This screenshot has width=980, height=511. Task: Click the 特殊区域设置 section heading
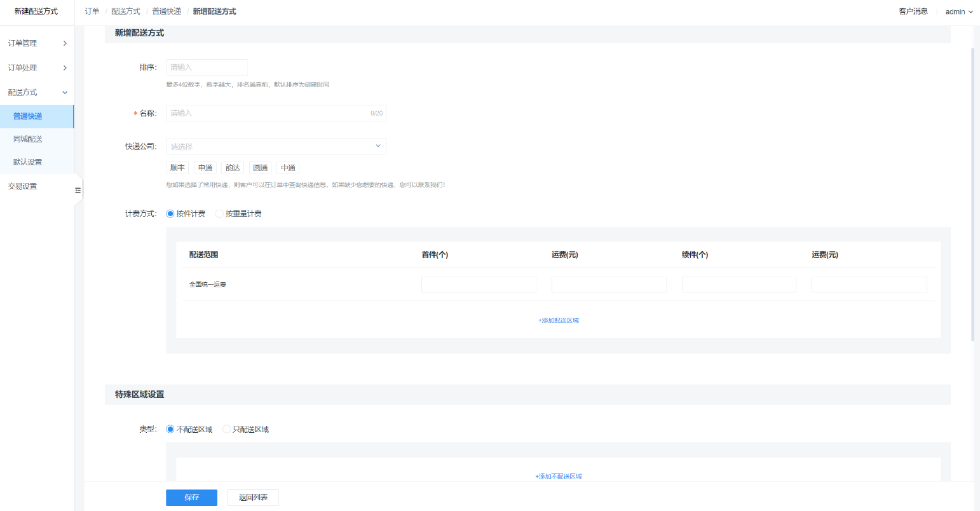pos(139,395)
